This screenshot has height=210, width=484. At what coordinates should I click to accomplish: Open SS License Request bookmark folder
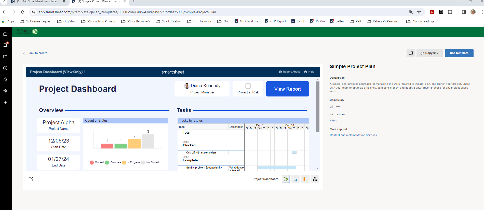click(x=36, y=21)
